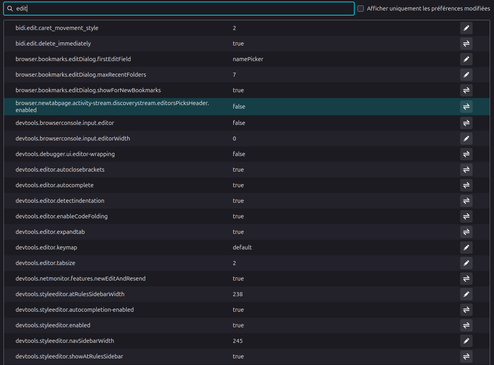Click the toggle icon for devtools.styleeditor.enabled
This screenshot has height=365, width=494.
466,325
